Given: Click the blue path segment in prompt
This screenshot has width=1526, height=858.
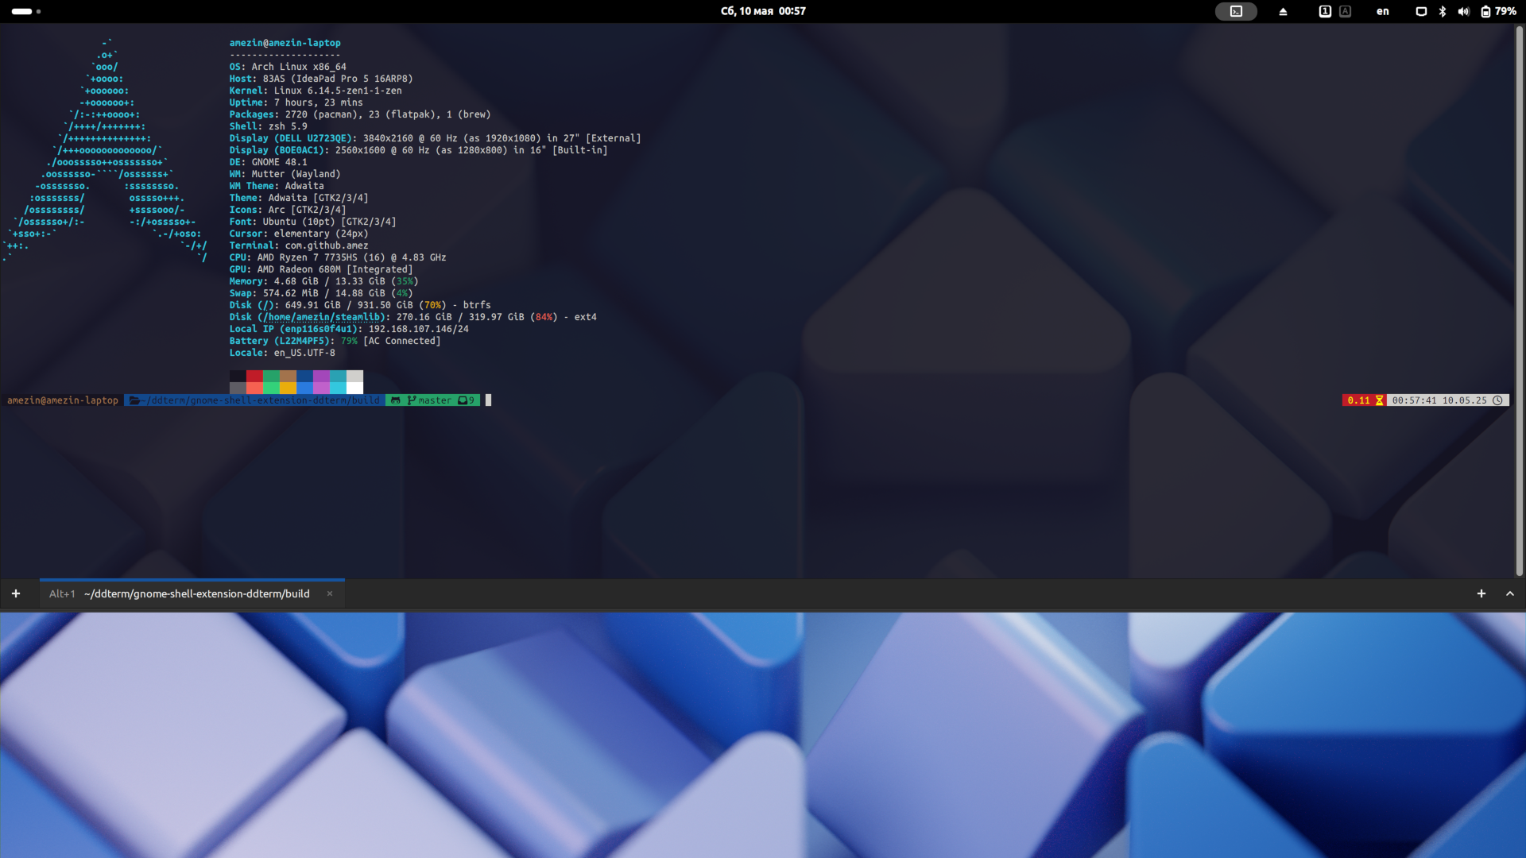Looking at the screenshot, I should click(254, 400).
